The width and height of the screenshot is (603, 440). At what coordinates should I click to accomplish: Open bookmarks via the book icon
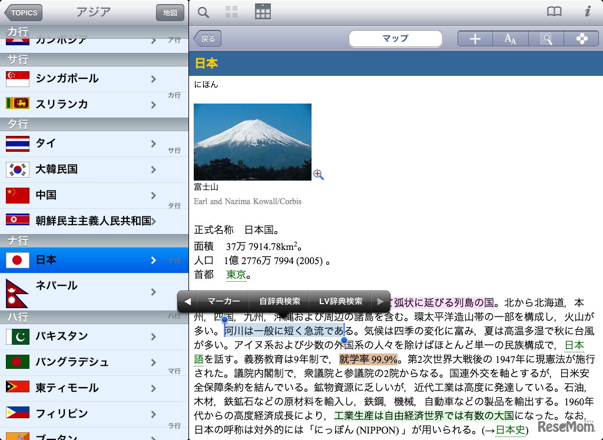coord(554,11)
